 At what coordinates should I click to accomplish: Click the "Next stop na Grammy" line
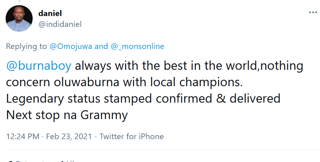(x=67, y=115)
